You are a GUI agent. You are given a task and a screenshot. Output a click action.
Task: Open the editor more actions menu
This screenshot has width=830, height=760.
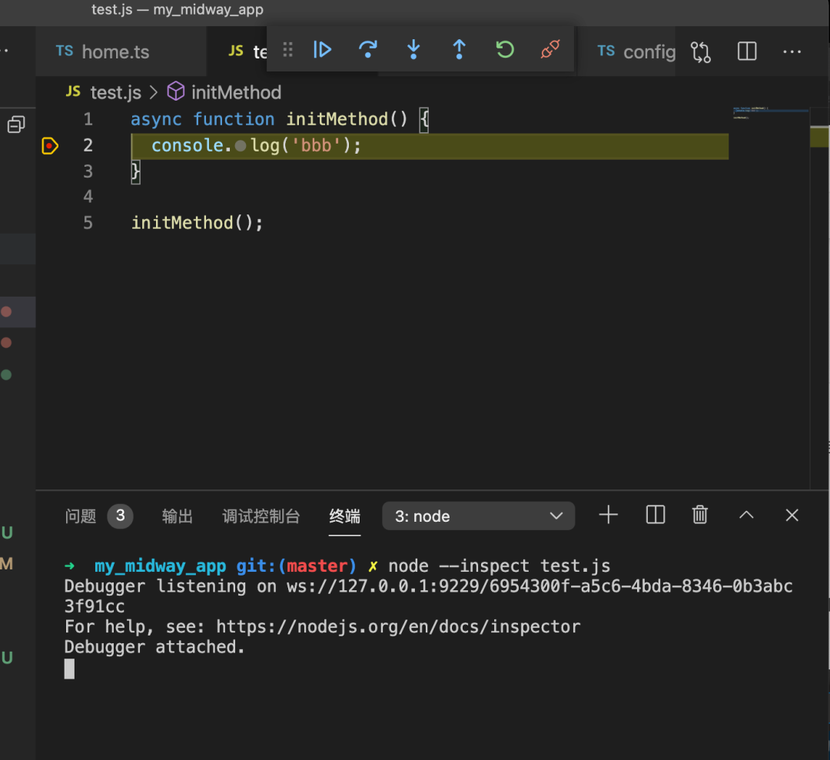(x=792, y=51)
